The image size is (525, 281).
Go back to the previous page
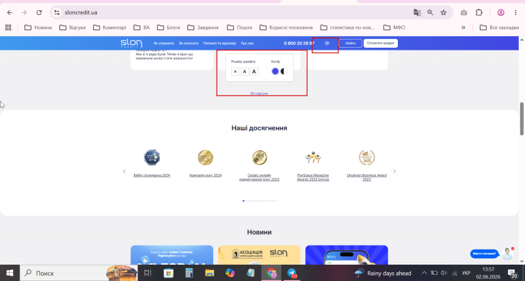tap(10, 13)
